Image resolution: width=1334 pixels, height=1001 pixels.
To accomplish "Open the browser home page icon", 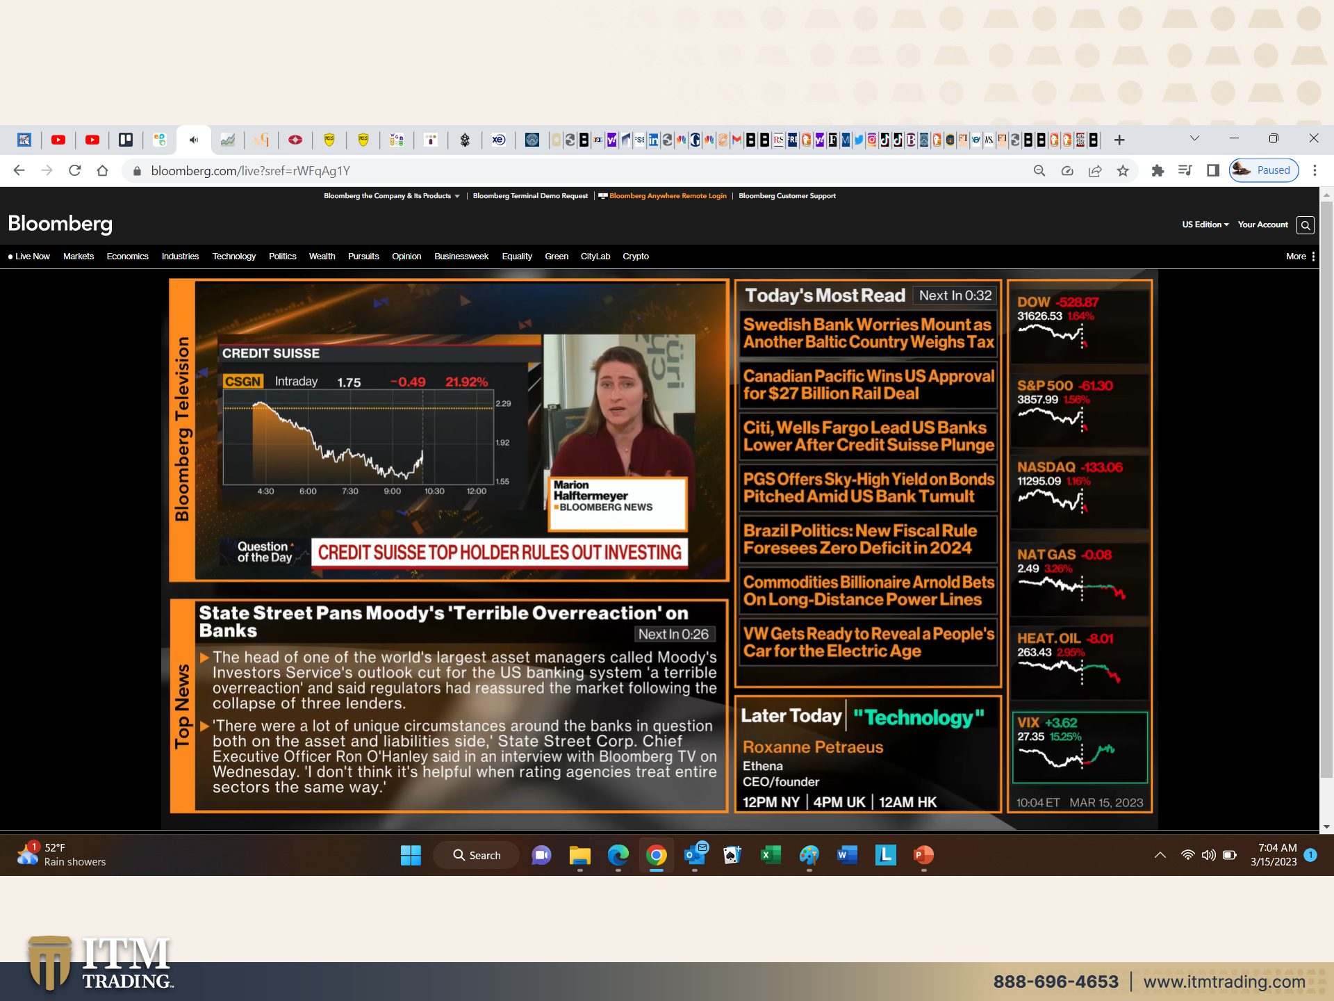I will click(102, 170).
